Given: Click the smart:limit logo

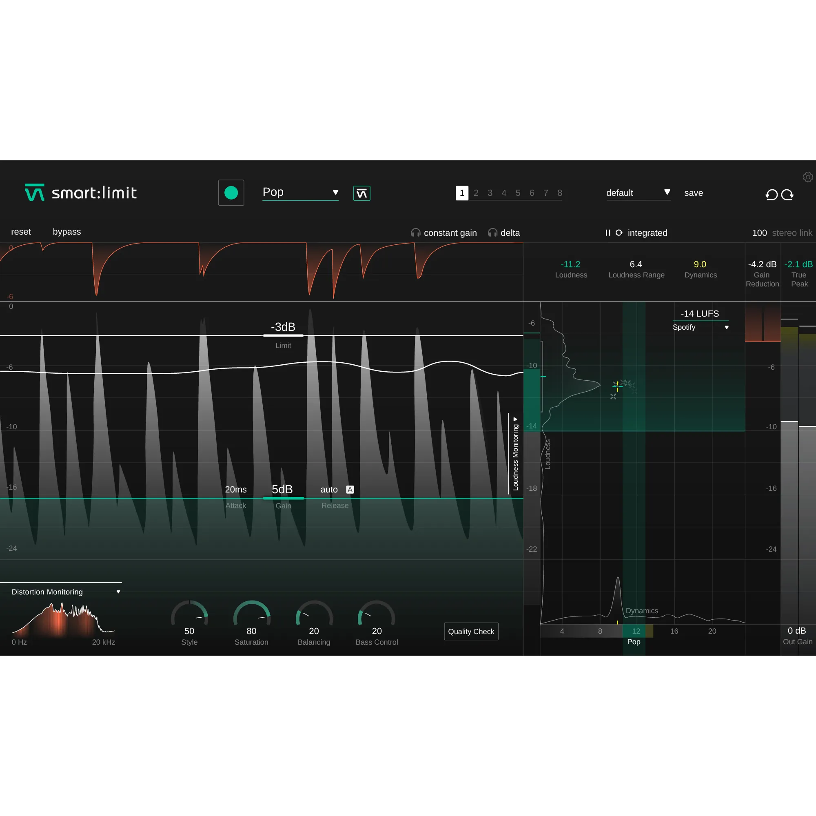Looking at the screenshot, I should [x=80, y=193].
